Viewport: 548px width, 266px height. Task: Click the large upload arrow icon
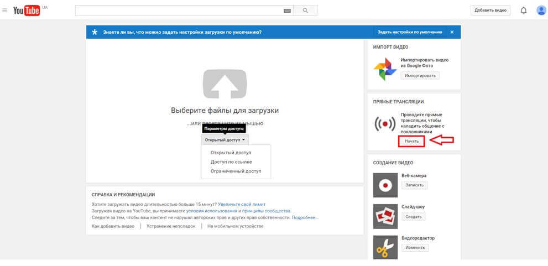coord(225,83)
